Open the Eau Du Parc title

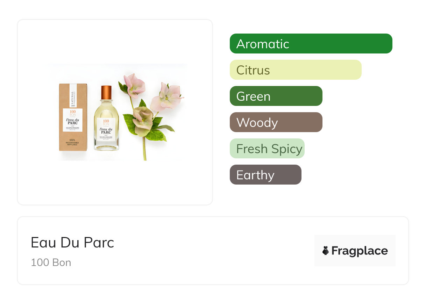72,243
